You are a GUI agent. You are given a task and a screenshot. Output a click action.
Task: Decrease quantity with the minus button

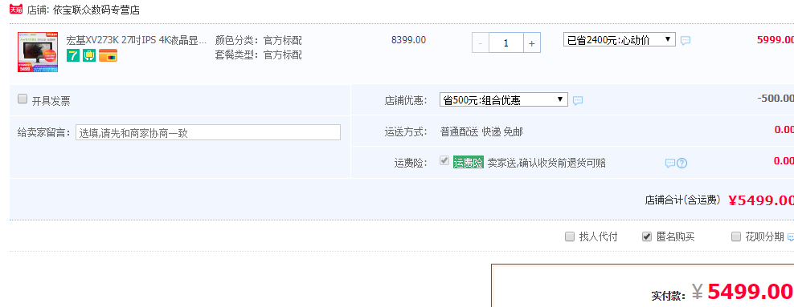[x=480, y=43]
